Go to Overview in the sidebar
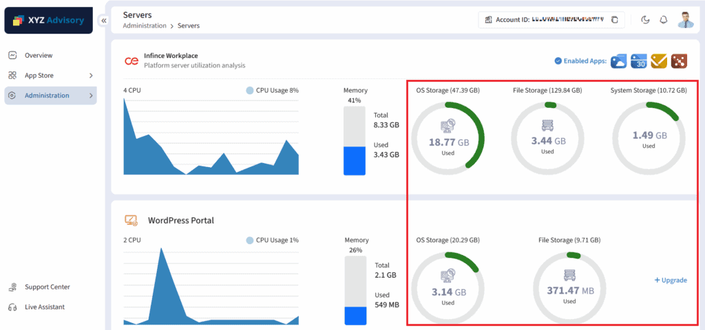Image resolution: width=705 pixels, height=330 pixels. [39, 55]
